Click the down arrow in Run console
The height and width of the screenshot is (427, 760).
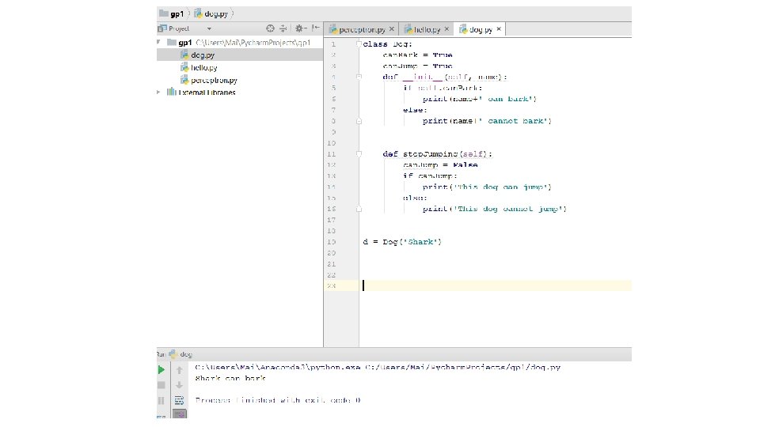180,385
